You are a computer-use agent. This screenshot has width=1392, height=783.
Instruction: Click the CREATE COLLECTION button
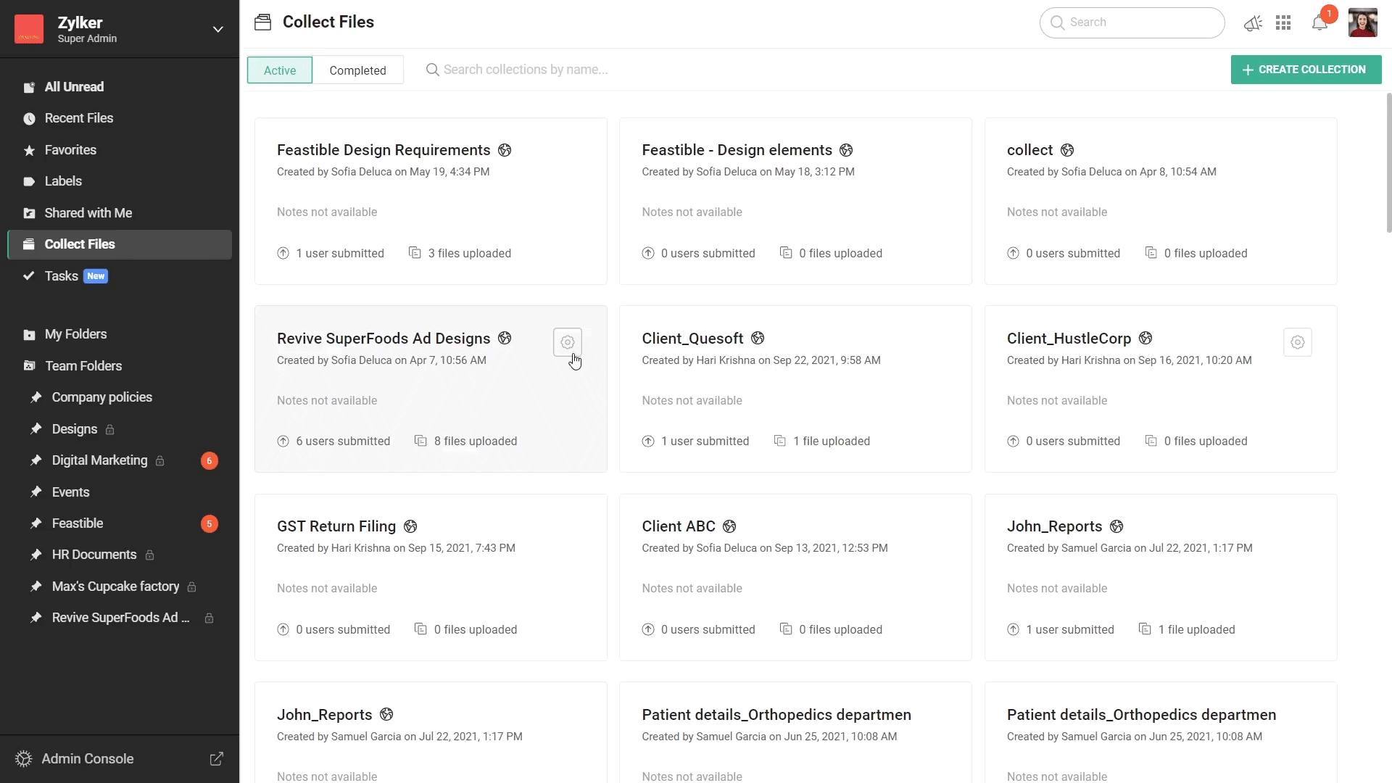coord(1306,70)
